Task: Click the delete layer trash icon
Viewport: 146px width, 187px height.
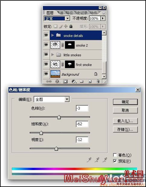Action: pyautogui.click(x=98, y=81)
